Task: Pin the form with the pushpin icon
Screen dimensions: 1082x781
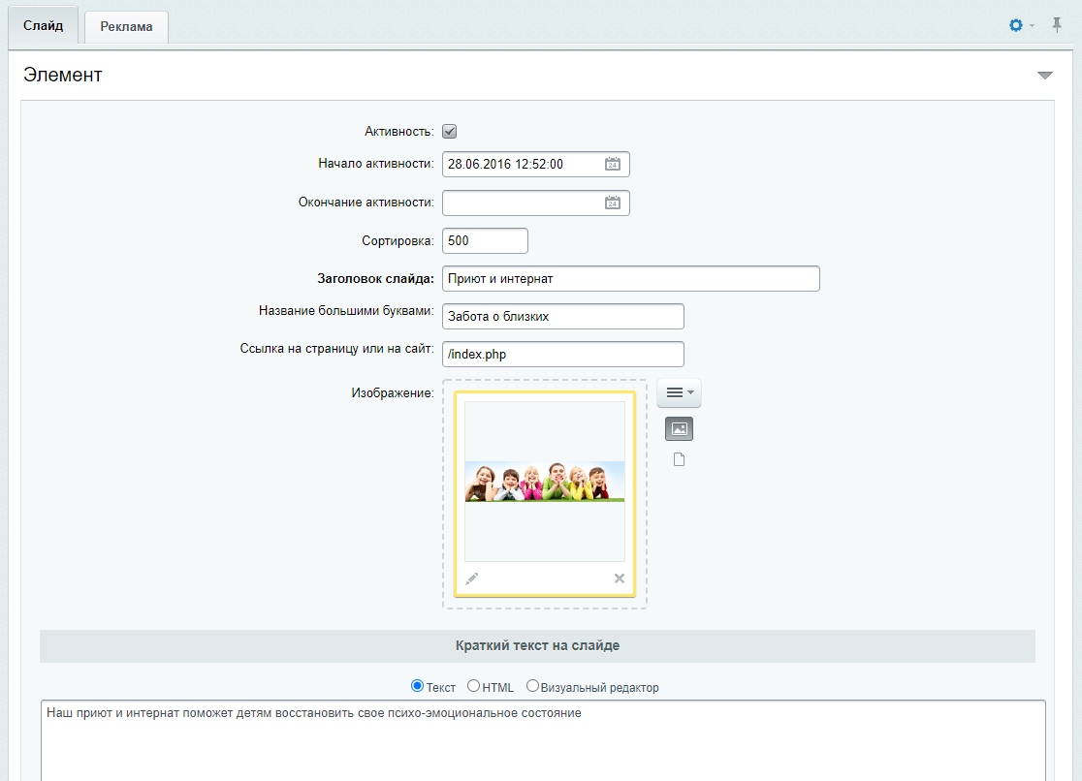Action: coord(1057,25)
